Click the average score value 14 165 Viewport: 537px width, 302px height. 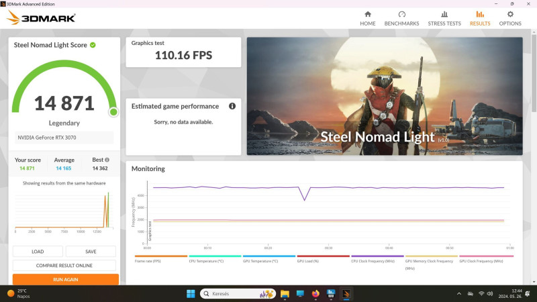(64, 168)
